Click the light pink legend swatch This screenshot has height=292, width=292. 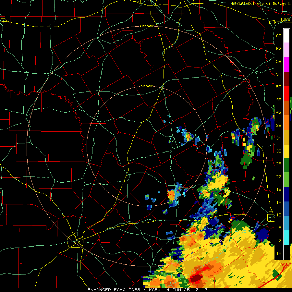coord(286,50)
